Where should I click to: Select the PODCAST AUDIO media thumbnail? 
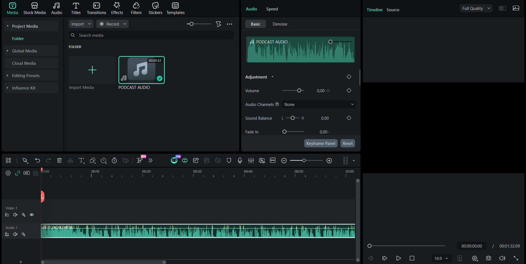(141, 70)
